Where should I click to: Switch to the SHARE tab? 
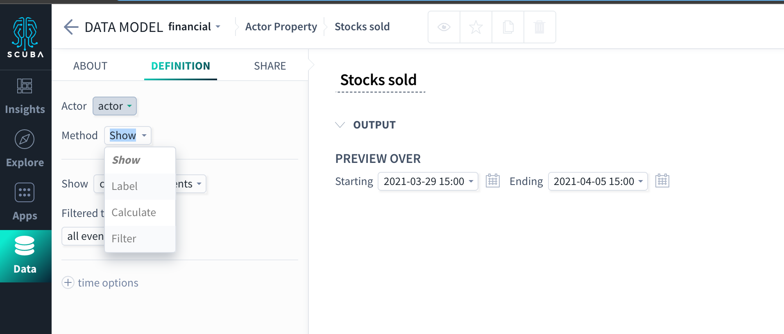[270, 66]
